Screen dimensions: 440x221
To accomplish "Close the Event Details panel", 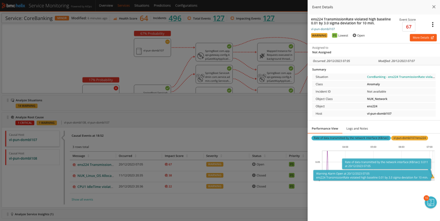I will pyautogui.click(x=433, y=7).
